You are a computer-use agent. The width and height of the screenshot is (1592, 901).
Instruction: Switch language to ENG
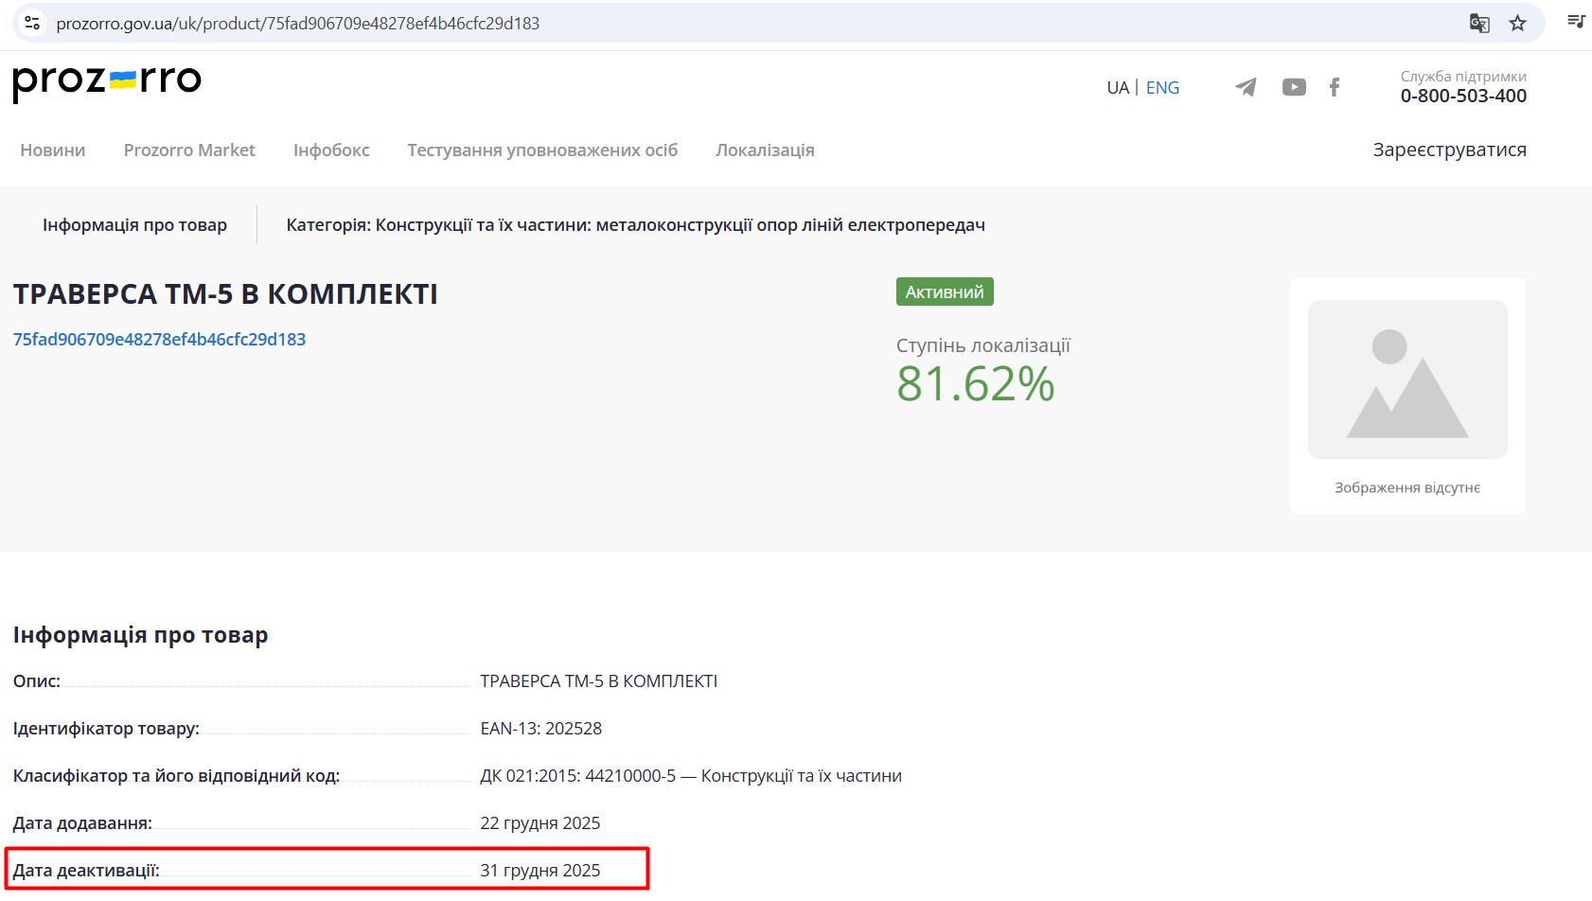(1162, 88)
